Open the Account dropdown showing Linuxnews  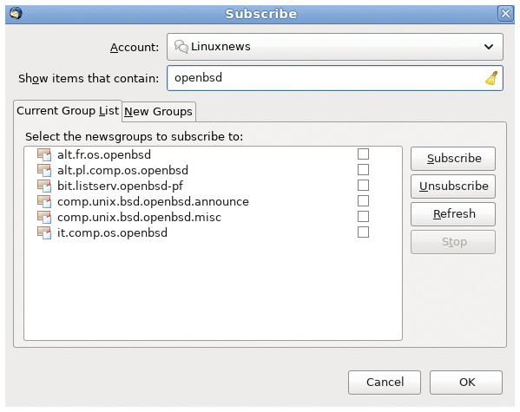point(335,47)
